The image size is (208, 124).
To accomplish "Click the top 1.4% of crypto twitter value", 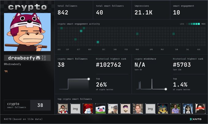I will [180, 84].
